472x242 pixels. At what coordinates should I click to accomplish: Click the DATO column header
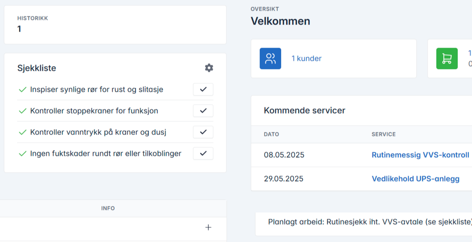[271, 134]
